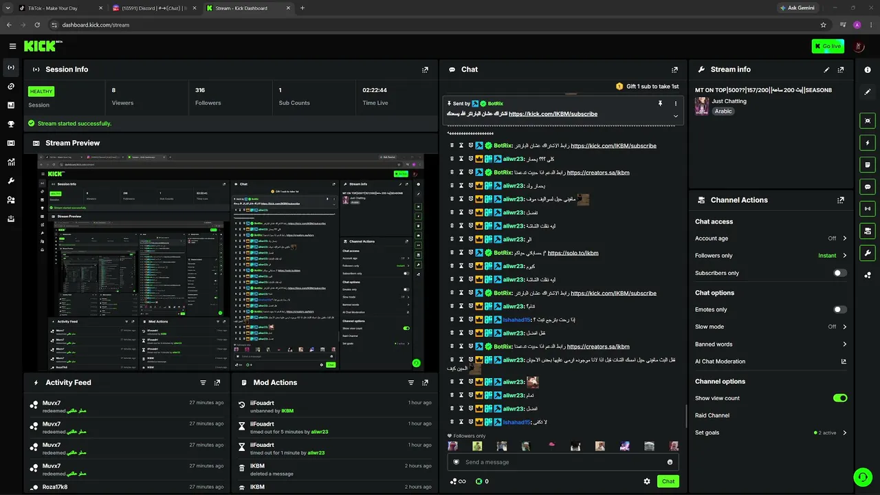Click the Send a message input field

click(563, 462)
